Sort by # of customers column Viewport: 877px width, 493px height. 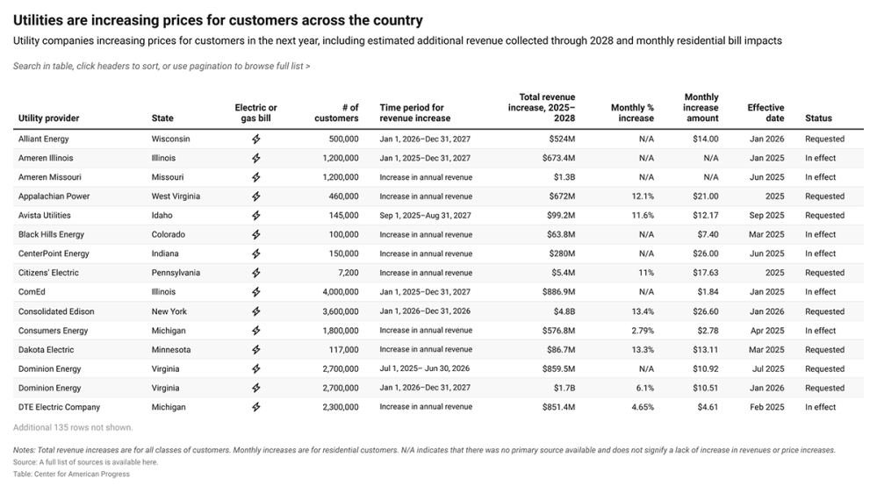(x=339, y=113)
